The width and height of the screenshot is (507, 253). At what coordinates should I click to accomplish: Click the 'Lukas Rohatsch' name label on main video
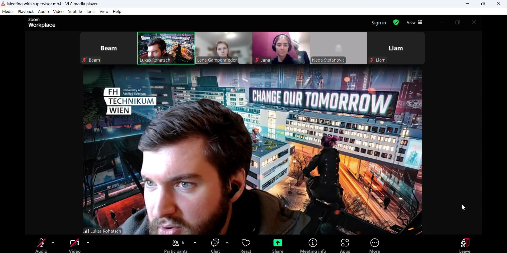tap(106, 231)
